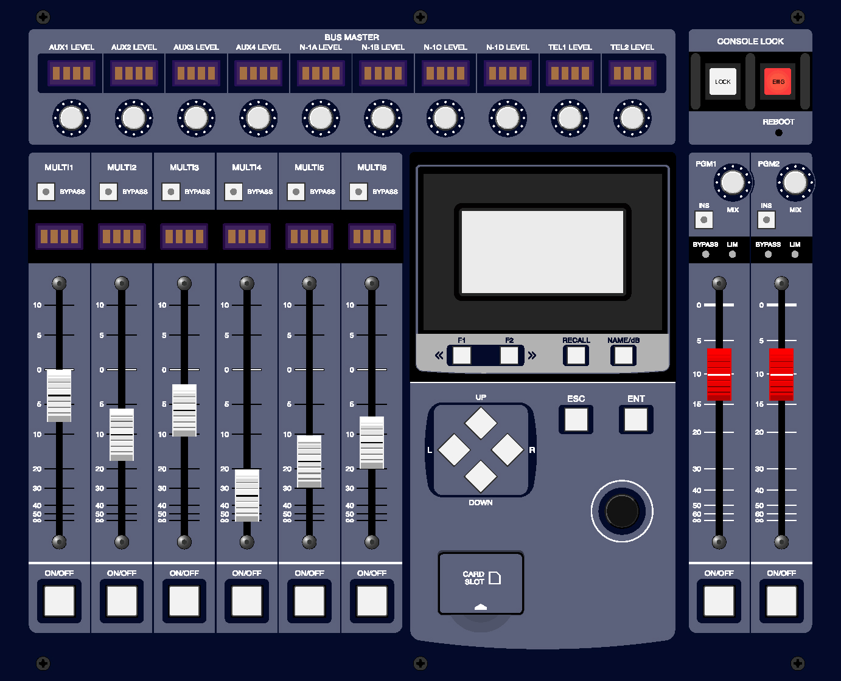Click the N-1B LEVEL knob
The width and height of the screenshot is (841, 681).
(383, 118)
